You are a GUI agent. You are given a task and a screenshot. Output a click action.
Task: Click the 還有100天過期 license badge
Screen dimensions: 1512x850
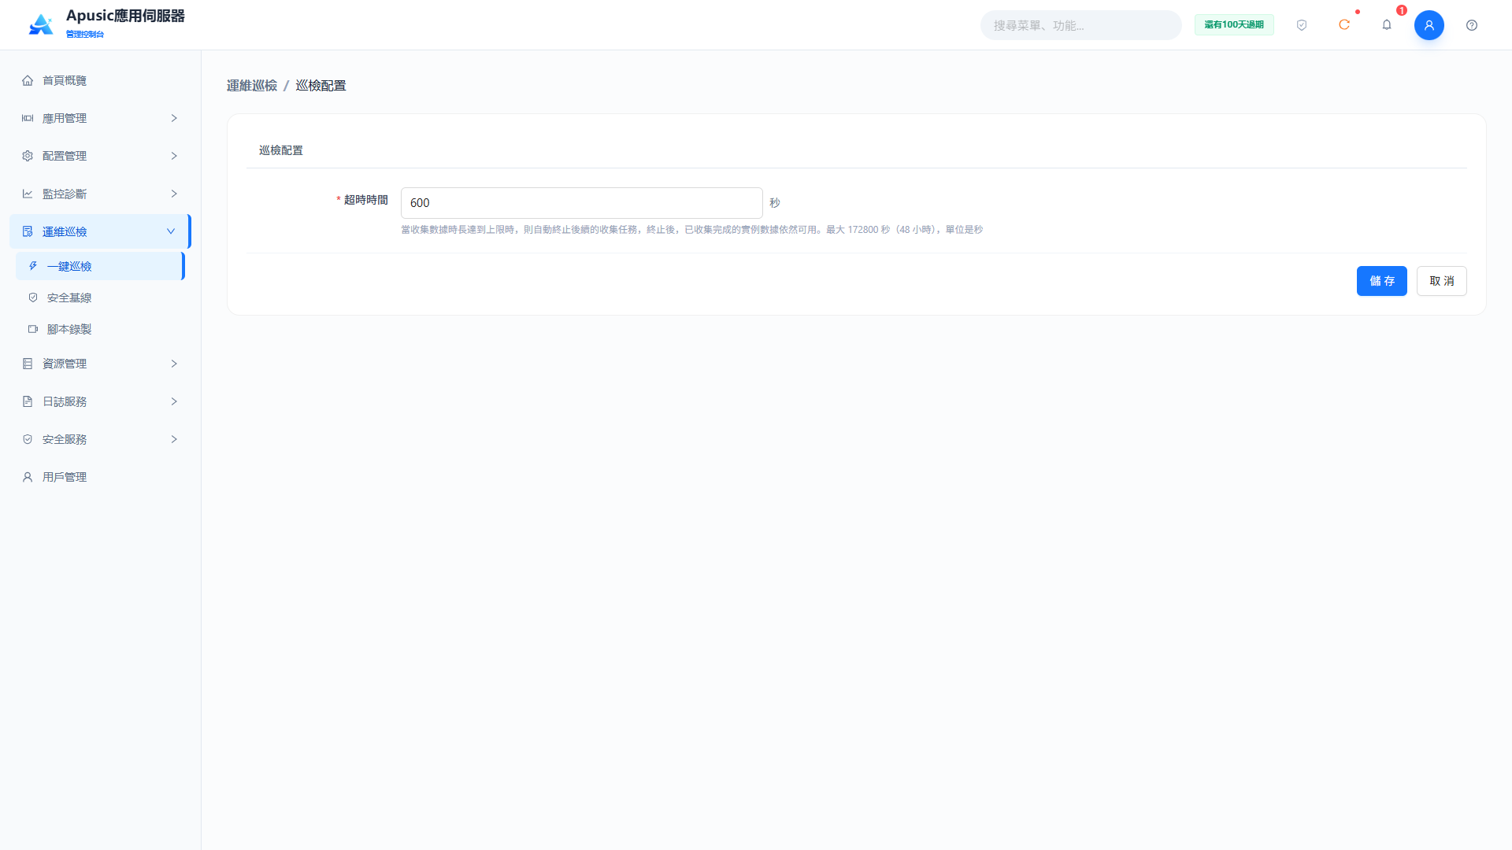(1234, 25)
